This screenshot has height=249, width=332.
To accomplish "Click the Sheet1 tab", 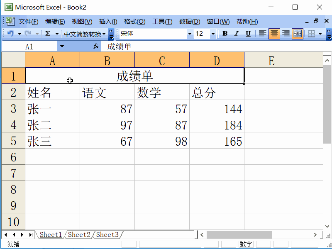I will [51, 234].
